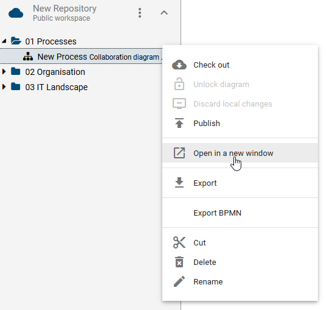Select the 03 IT Landscape tree label
327x310 pixels.
click(x=57, y=87)
